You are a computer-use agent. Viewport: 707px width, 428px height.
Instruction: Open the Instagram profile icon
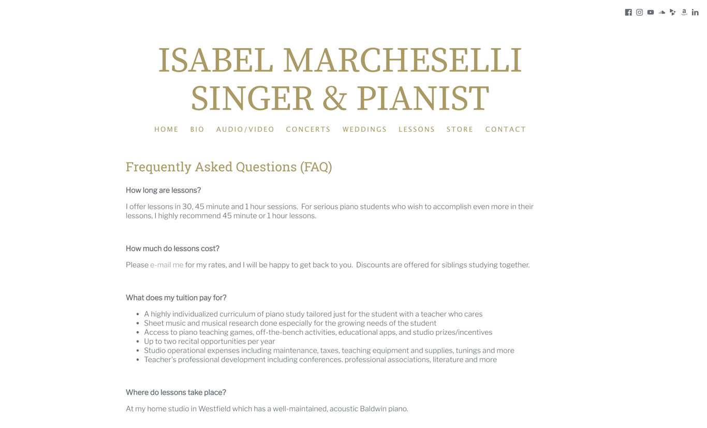point(640,12)
